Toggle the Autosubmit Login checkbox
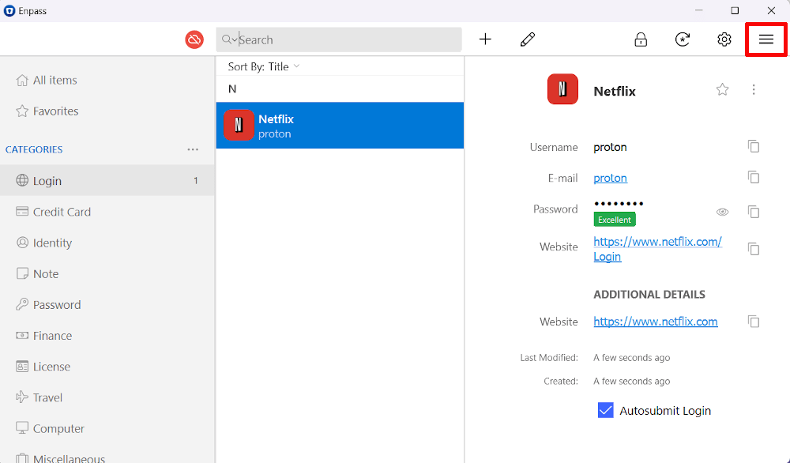Viewport: 790px width, 463px height. tap(605, 410)
